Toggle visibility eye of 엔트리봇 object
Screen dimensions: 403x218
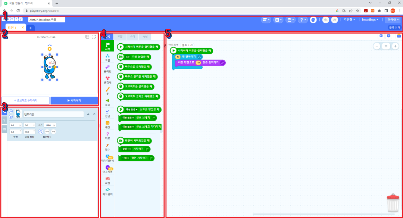click(11, 111)
